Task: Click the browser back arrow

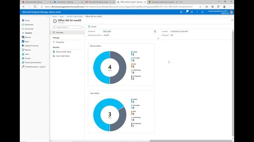Action: click(23, 7)
